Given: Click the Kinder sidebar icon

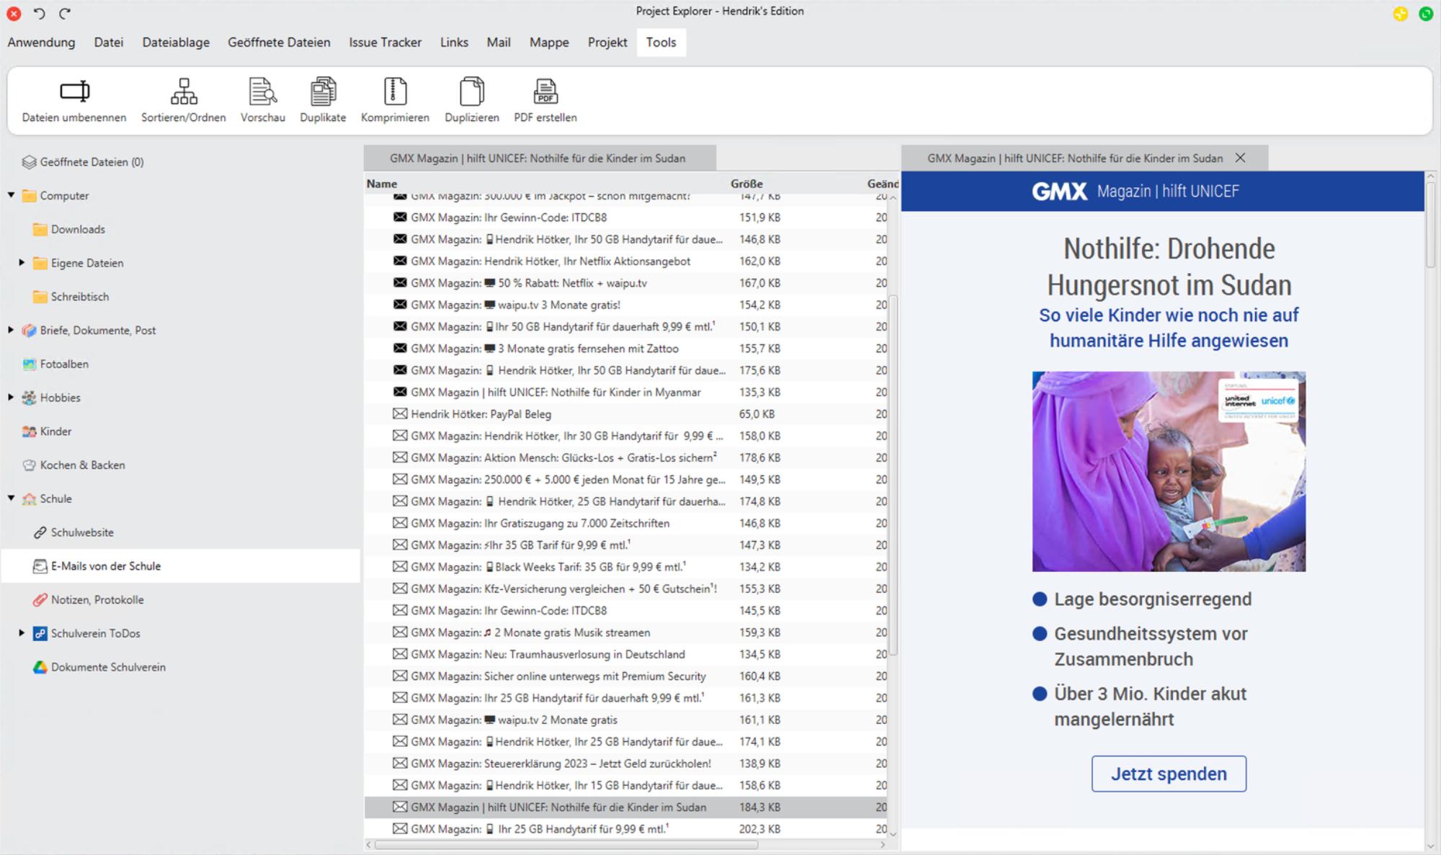Looking at the screenshot, I should click(x=29, y=431).
